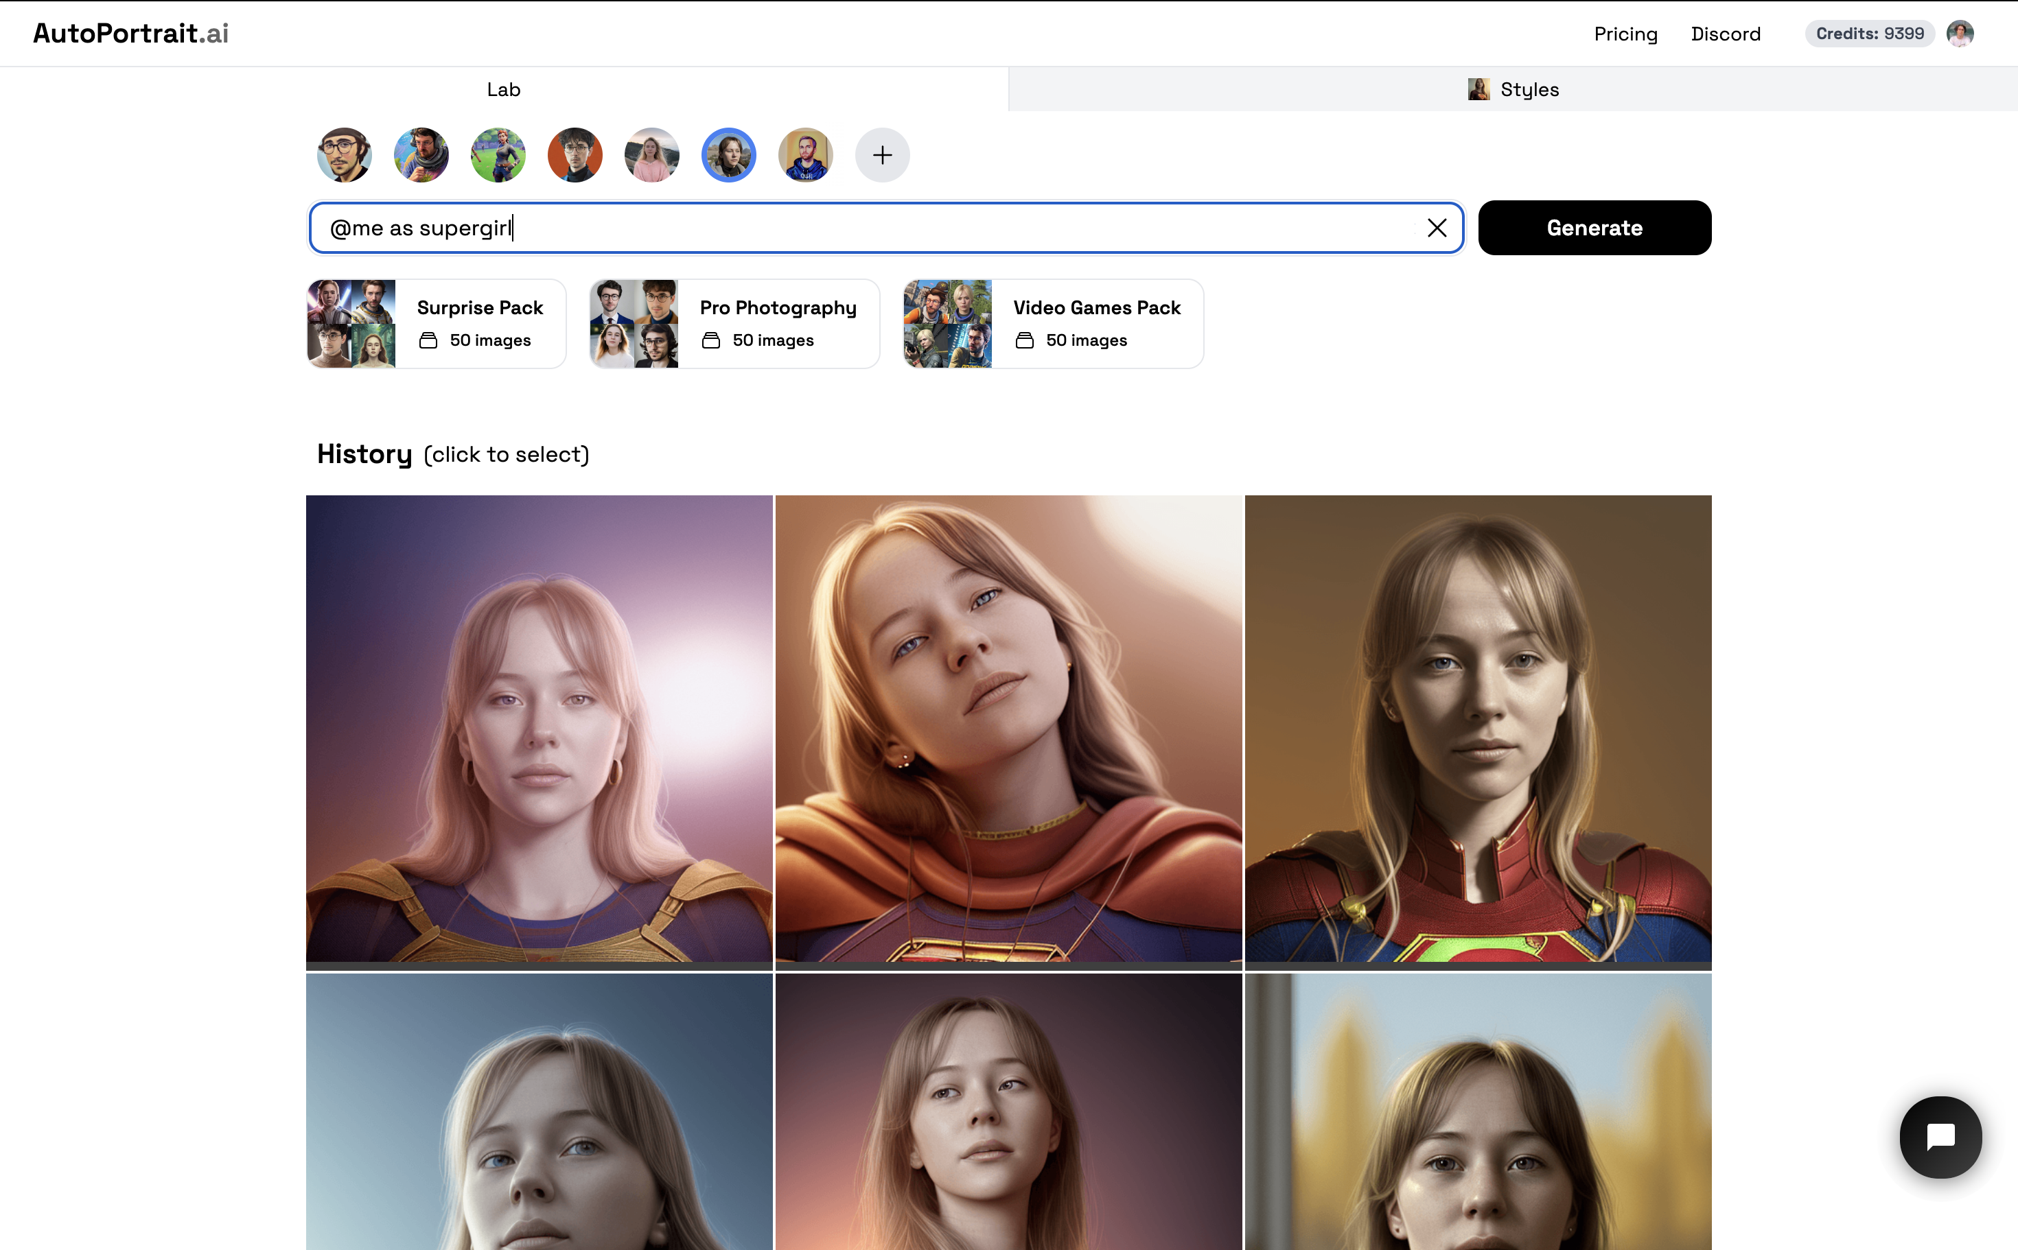Clear the prompt with the X icon
Viewport: 2018px width, 1250px height.
click(x=1437, y=227)
